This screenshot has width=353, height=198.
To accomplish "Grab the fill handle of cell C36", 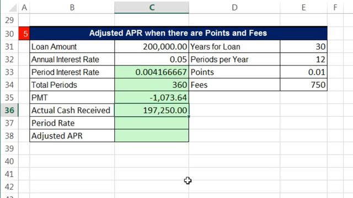I will pos(189,116).
